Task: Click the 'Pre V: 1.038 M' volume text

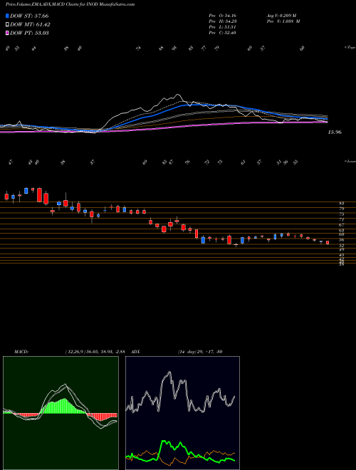Action: pyautogui.click(x=284, y=21)
